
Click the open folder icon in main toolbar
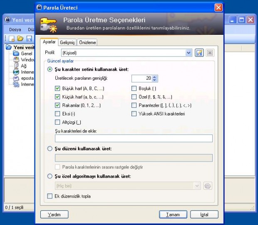click(x=20, y=39)
